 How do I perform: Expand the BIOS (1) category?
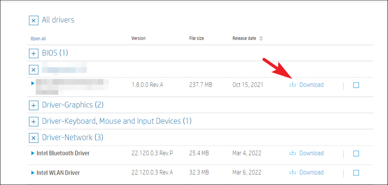[34, 54]
